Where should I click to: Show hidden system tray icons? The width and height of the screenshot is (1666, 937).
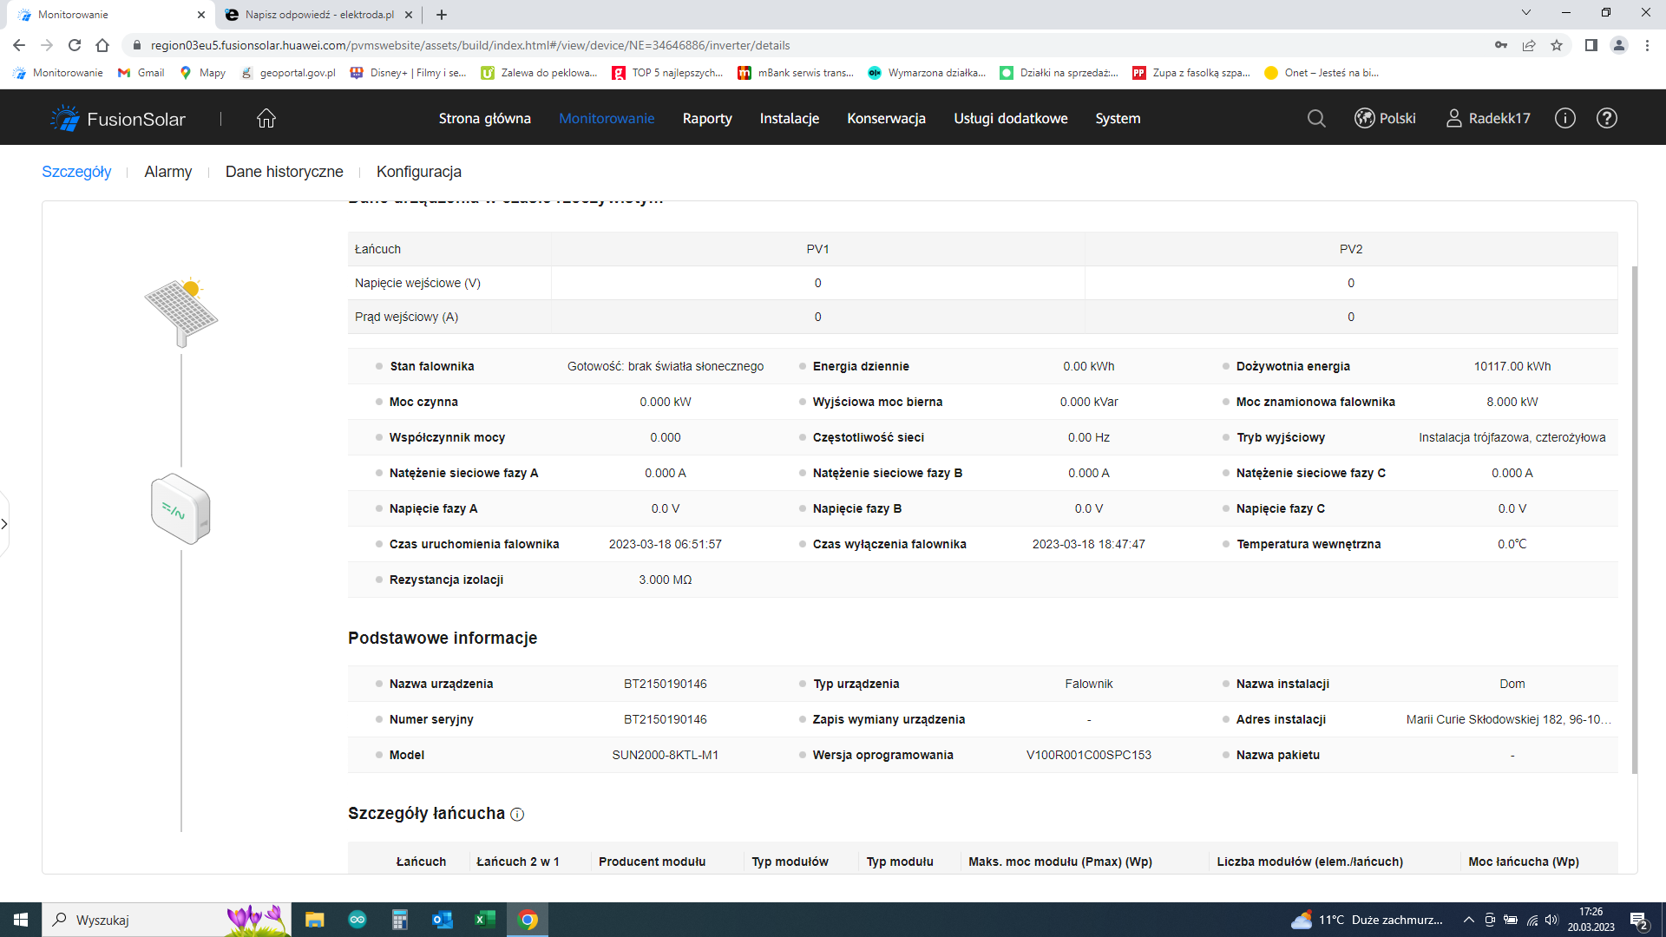1468,920
